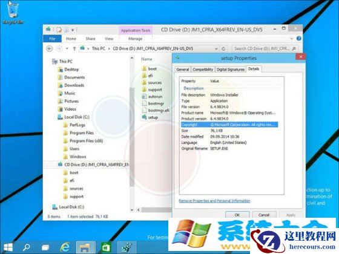Expand the address bar history dropdown
339x254 pixels.
pyautogui.click(x=216, y=48)
